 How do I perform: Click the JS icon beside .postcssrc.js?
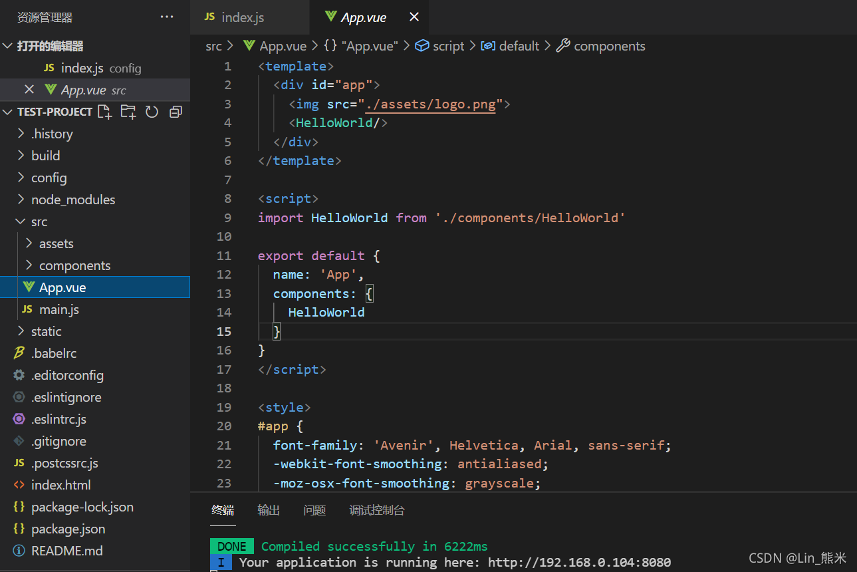pos(19,463)
